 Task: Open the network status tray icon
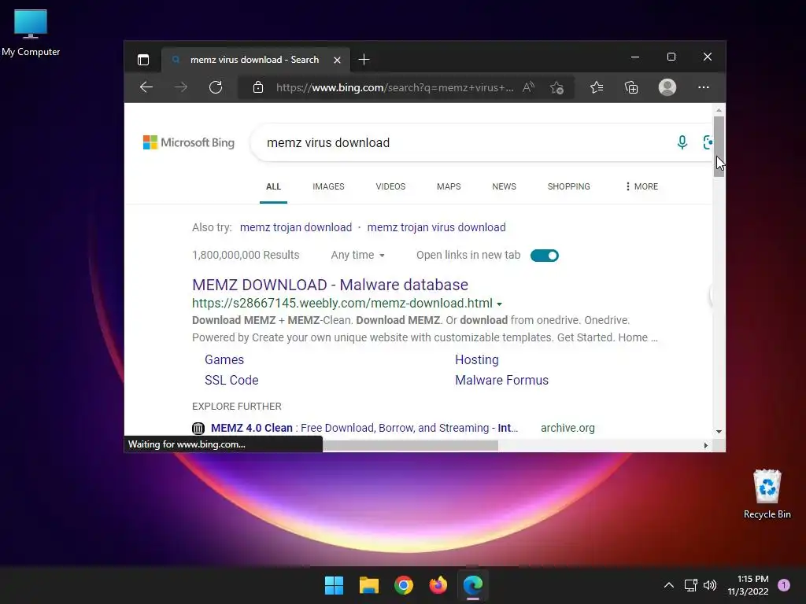pyautogui.click(x=691, y=585)
